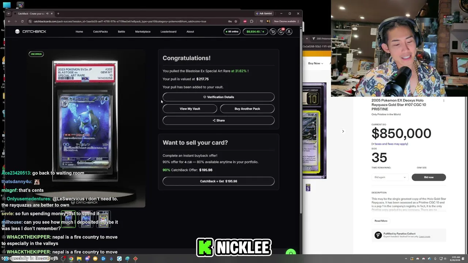This screenshot has width=468, height=263.
Task: Show hidden system tray icons chevron
Action: click(405, 259)
